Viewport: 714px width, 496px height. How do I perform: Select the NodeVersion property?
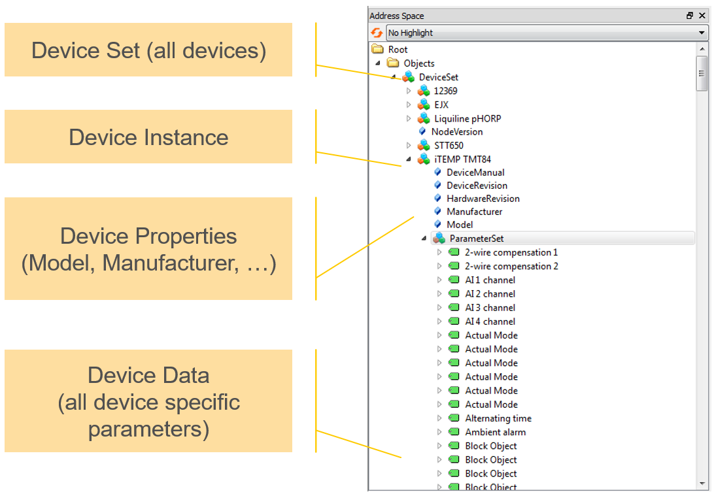pyautogui.click(x=456, y=132)
